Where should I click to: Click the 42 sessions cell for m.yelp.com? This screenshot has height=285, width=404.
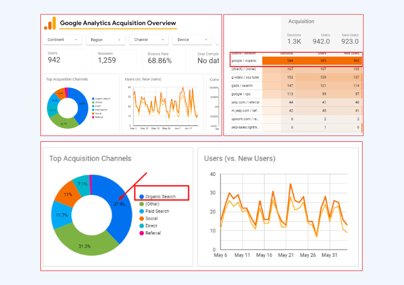pos(291,111)
